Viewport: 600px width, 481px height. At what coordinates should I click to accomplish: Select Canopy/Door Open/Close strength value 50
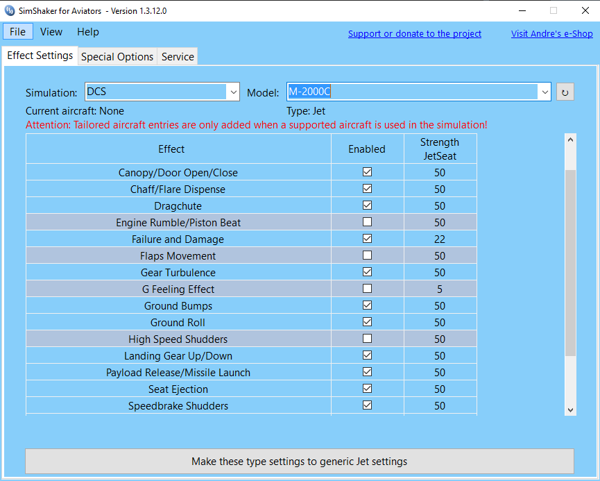click(440, 173)
